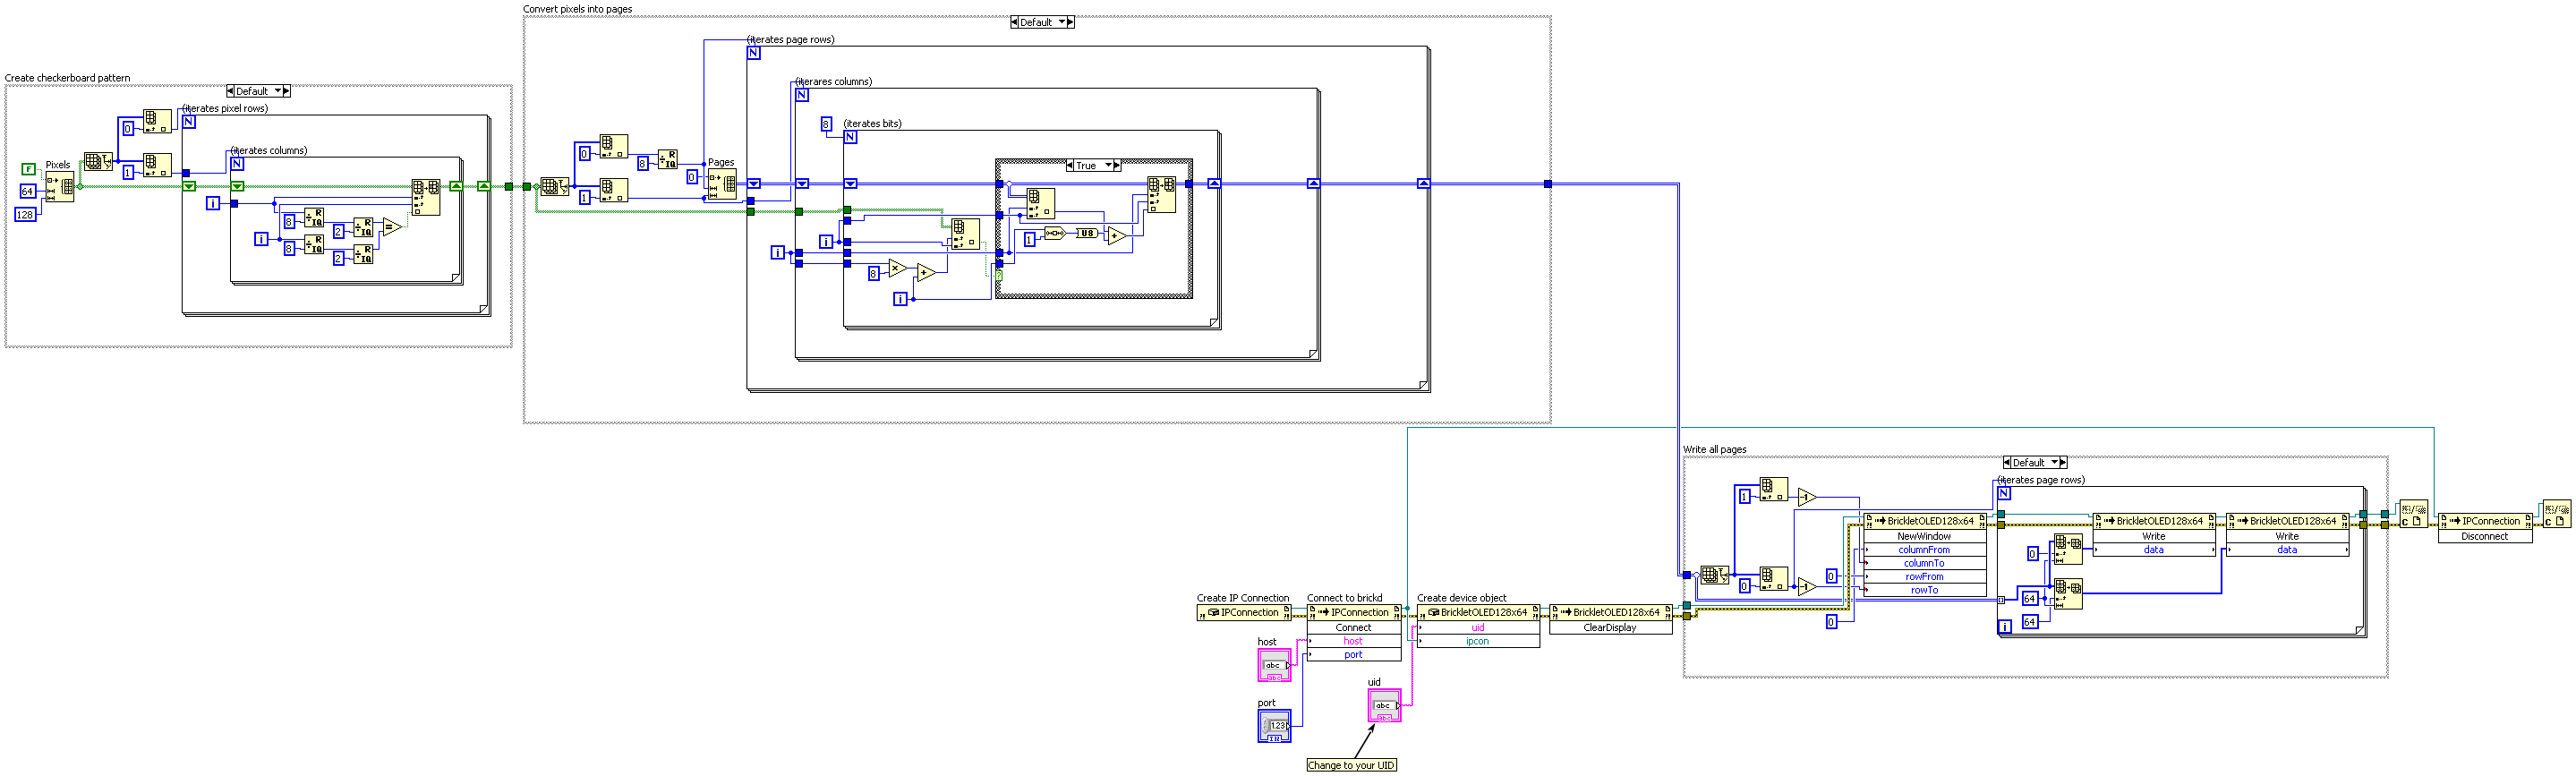The image size is (2576, 776).
Task: Click the Disconnect method of IPConnection node
Action: pyautogui.click(x=2484, y=537)
